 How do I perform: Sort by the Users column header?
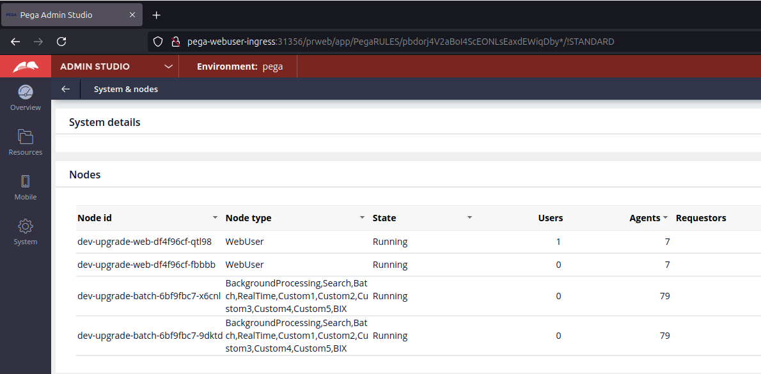550,218
